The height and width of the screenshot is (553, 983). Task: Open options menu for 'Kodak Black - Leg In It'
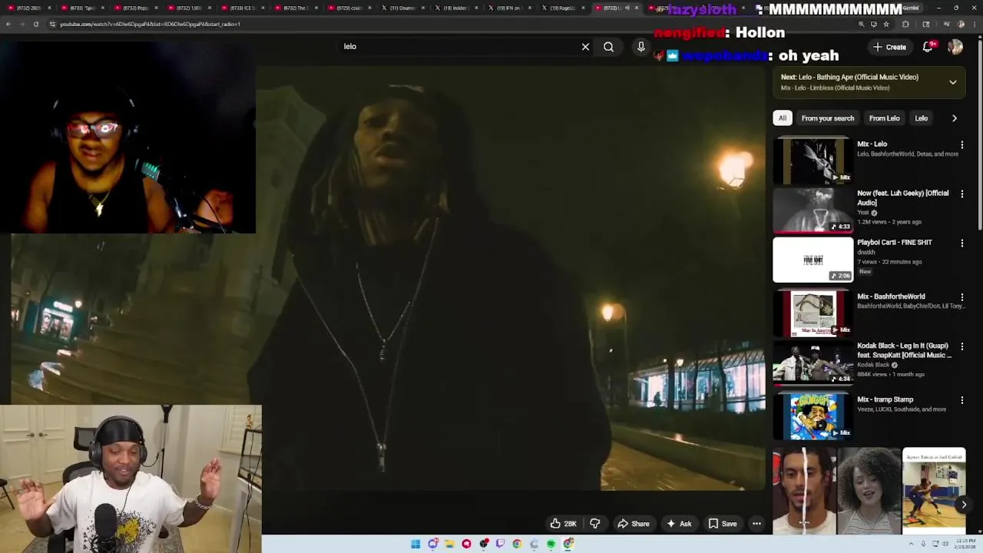[x=961, y=346]
